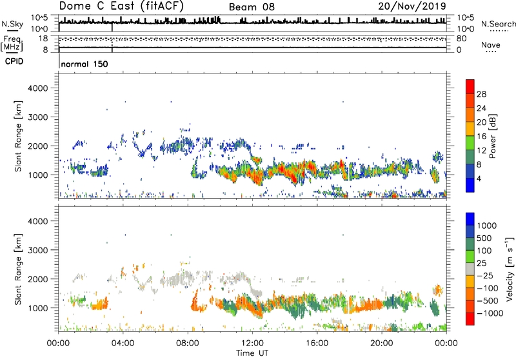Click the velocity scale value 25
Screen dimensions: 516x357
pyautogui.click(x=482, y=263)
